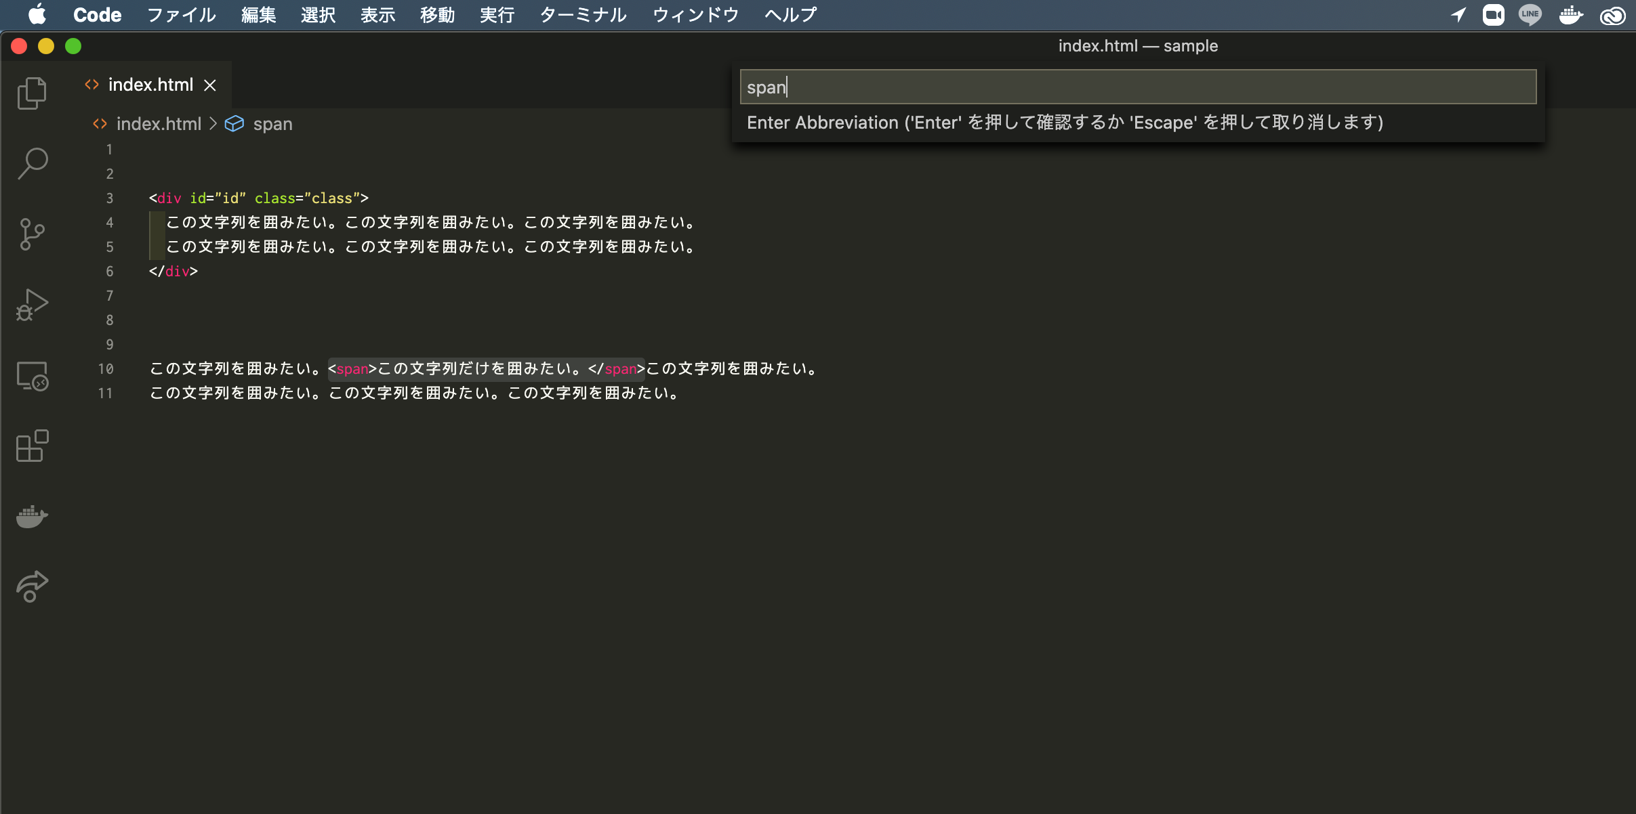
Task: Open the Remote Explorer view
Action: [31, 377]
